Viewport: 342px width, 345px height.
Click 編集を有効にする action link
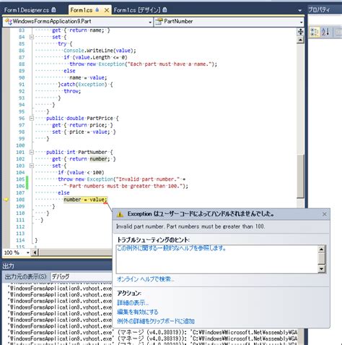coord(138,312)
